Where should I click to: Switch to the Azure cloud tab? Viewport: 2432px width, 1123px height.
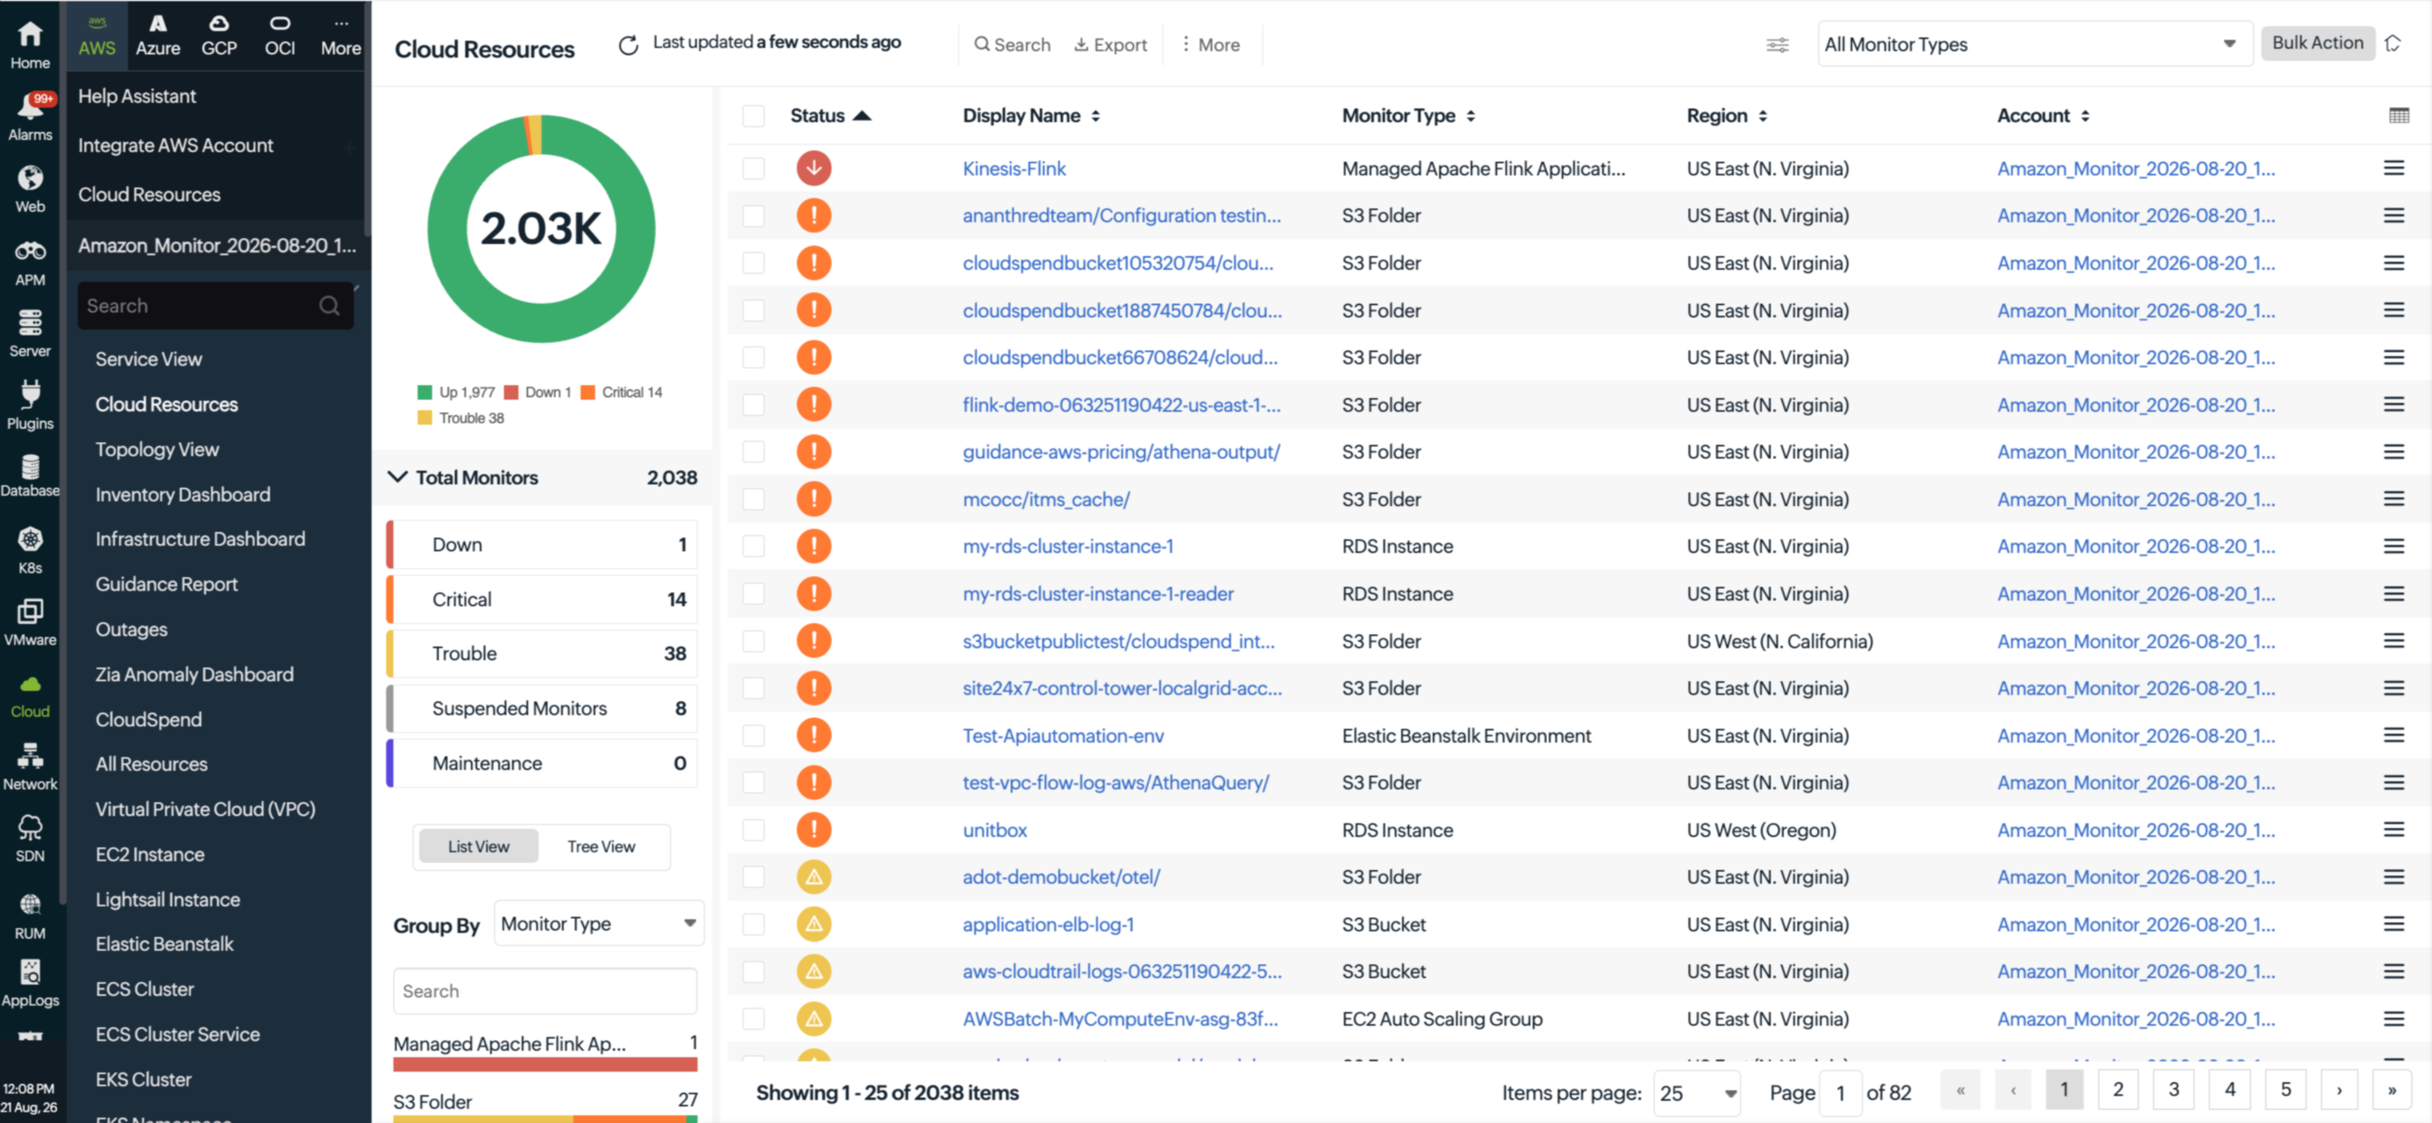(x=157, y=35)
